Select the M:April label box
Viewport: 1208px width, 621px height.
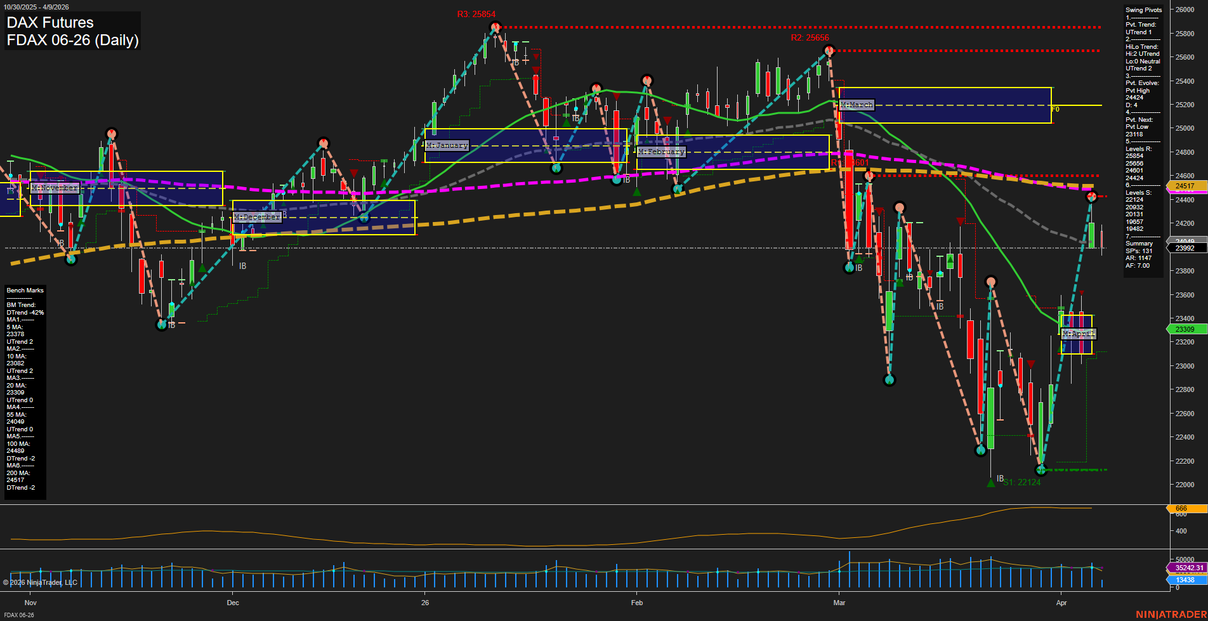pos(1077,333)
